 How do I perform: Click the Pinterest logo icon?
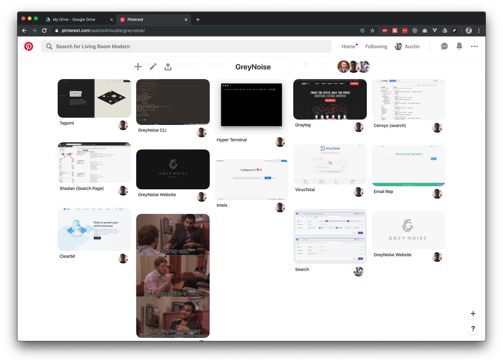[x=29, y=46]
